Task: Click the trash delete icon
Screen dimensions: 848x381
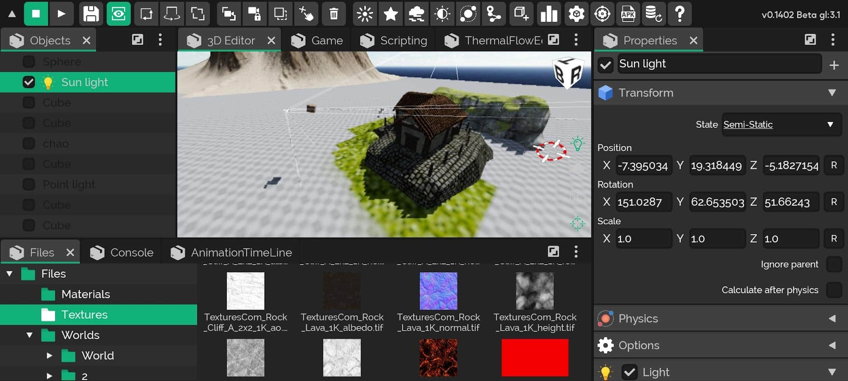Action: pyautogui.click(x=334, y=14)
